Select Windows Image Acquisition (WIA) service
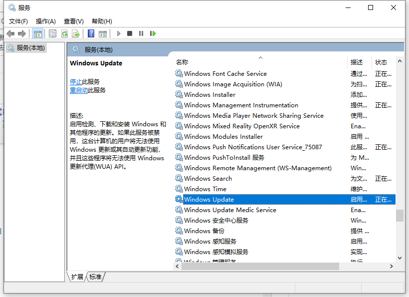Screen dimensions: 409x297 click(285, 84)
